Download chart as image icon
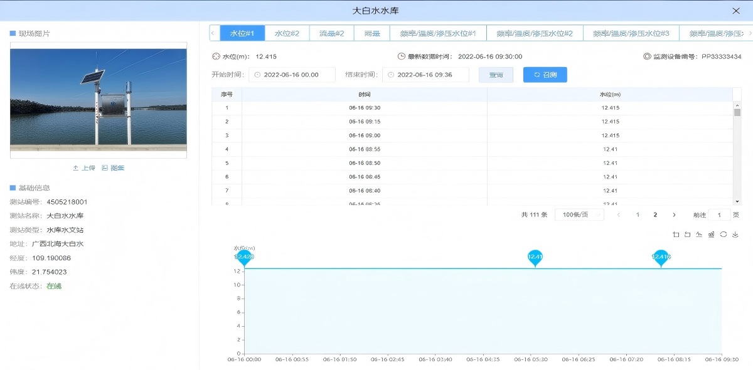Viewport: 753px width, 370px height. [735, 235]
